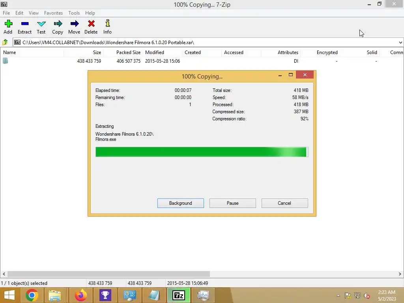Launch Firefox from the taskbar

coord(80,295)
